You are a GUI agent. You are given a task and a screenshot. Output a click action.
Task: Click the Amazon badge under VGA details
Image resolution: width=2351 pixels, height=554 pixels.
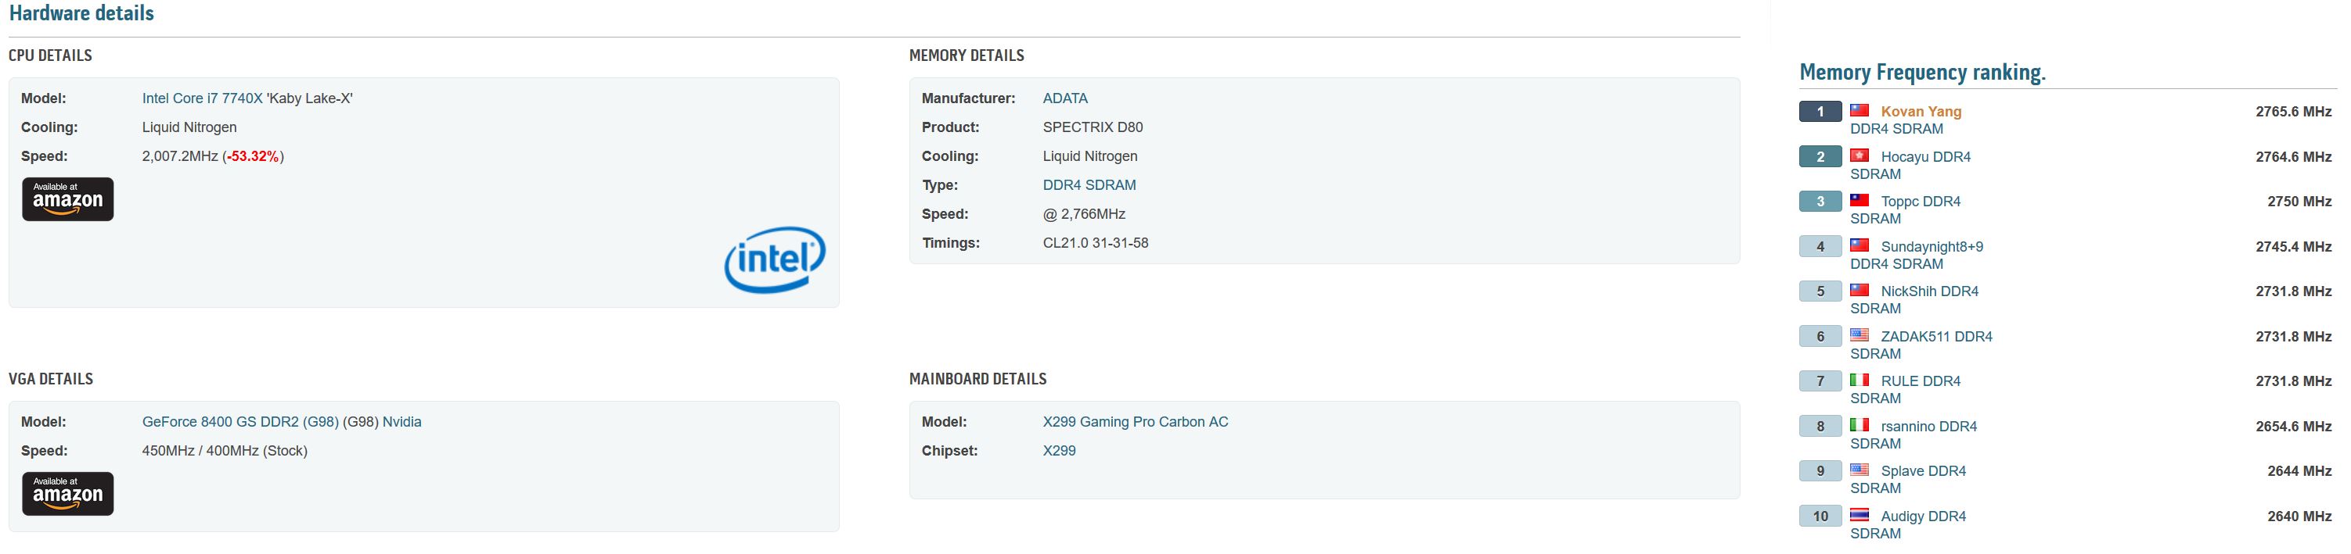point(67,494)
